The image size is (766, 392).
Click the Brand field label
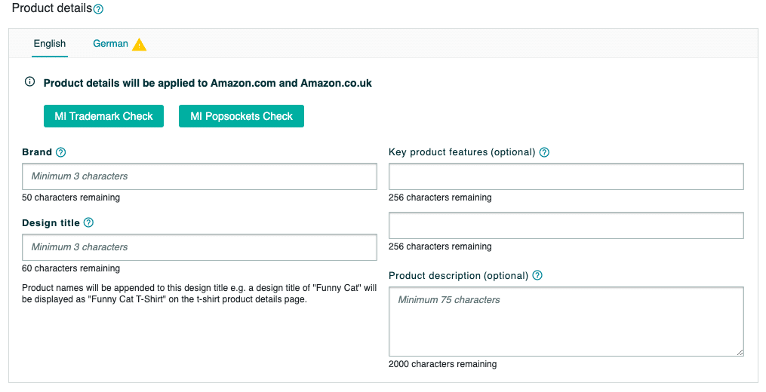pyautogui.click(x=37, y=152)
